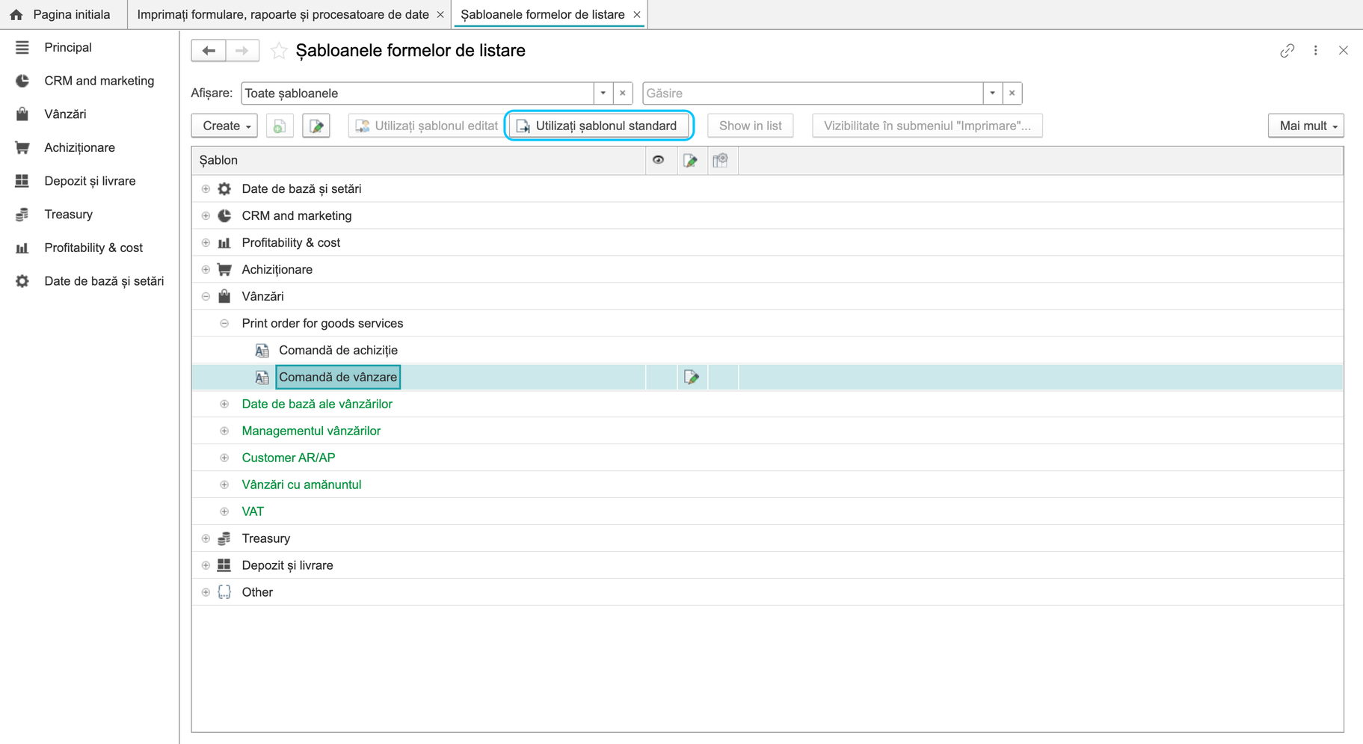1363x744 pixels.
Task: Open Depozit și livrare in sidebar
Action: pyautogui.click(x=90, y=181)
